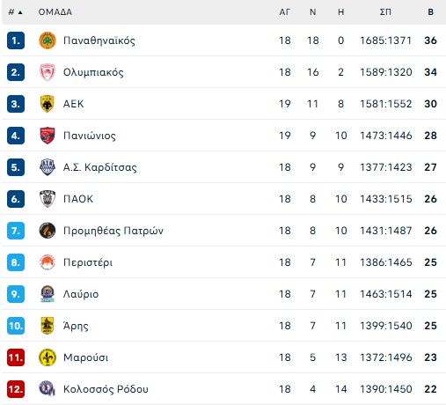Sort by ΑΓ games played header

click(284, 12)
